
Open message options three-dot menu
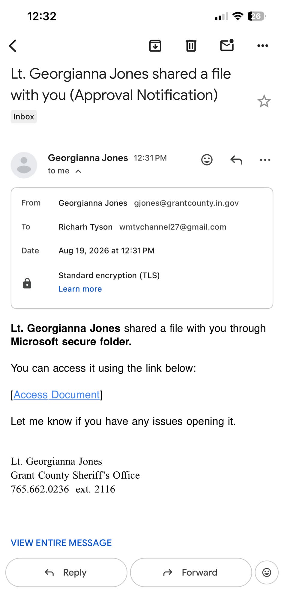(x=265, y=160)
